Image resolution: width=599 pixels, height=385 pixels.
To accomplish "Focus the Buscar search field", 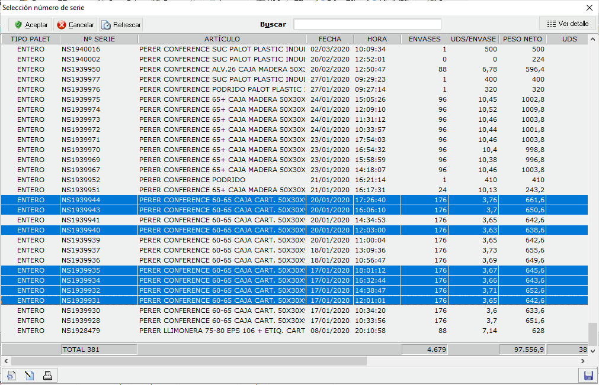I will pyautogui.click(x=367, y=24).
